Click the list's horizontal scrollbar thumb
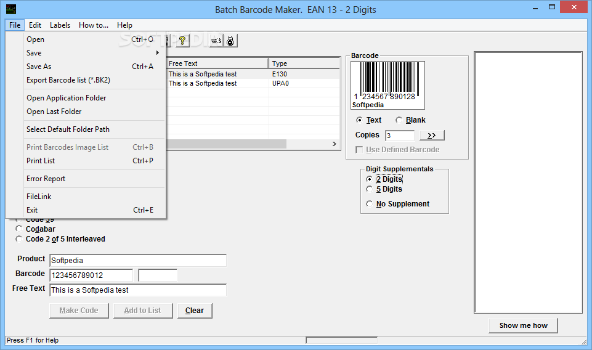The image size is (592, 350). 227,144
